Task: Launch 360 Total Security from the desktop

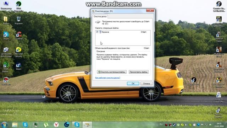Action: (x=19, y=52)
